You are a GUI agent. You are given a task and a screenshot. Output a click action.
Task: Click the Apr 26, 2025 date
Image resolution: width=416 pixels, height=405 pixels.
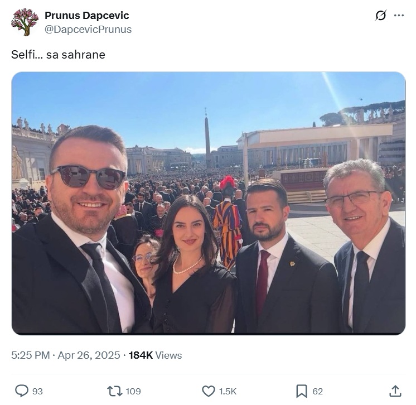click(89, 355)
